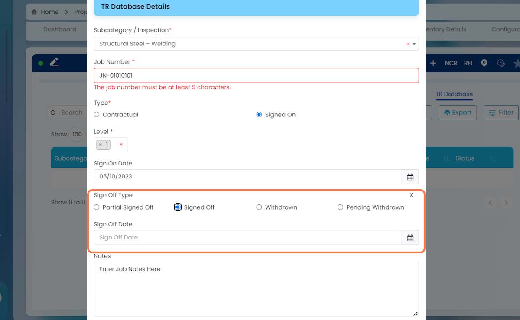
Task: Open the Sign On Date calendar picker
Action: point(410,177)
